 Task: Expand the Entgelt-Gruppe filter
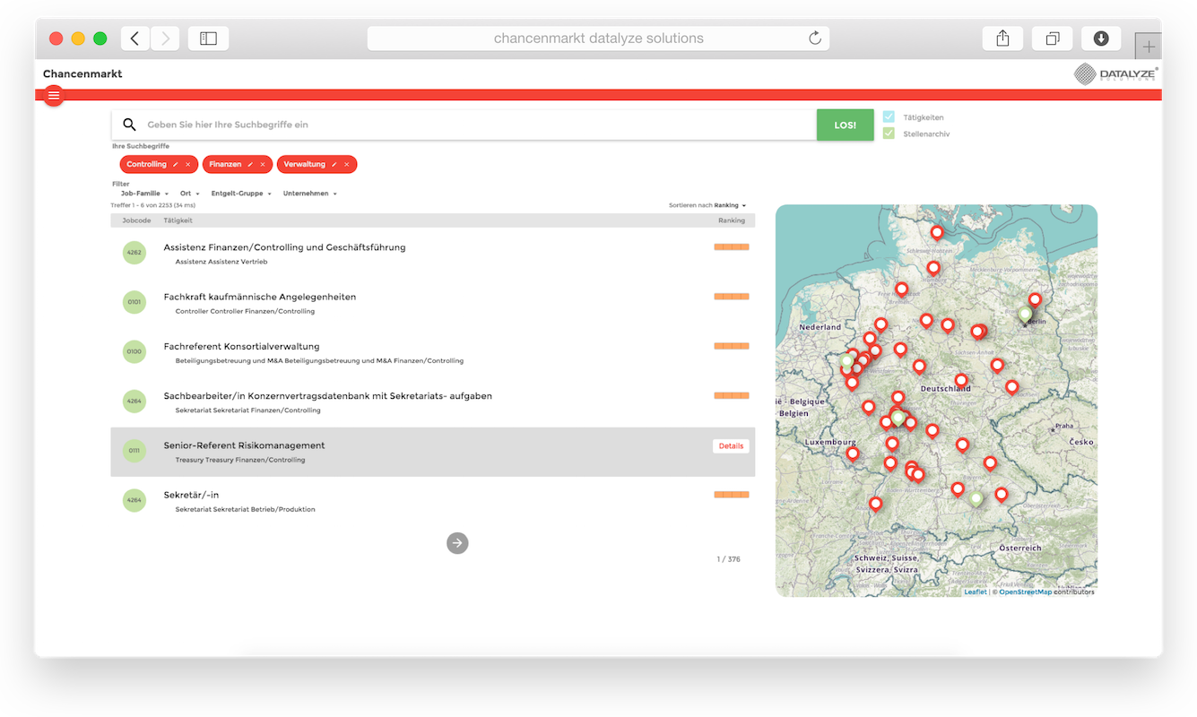241,194
